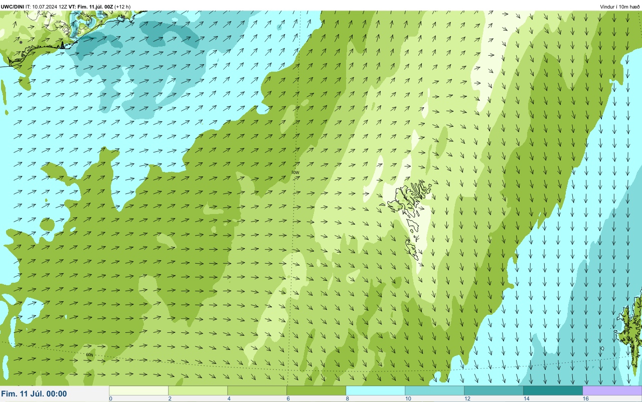
Task: Click the "UWC/DINI" model name in header
Action: [13, 7]
